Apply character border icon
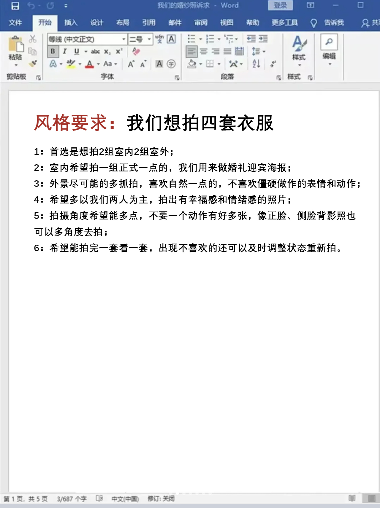Screen dimensions: 380x508 click(x=171, y=39)
